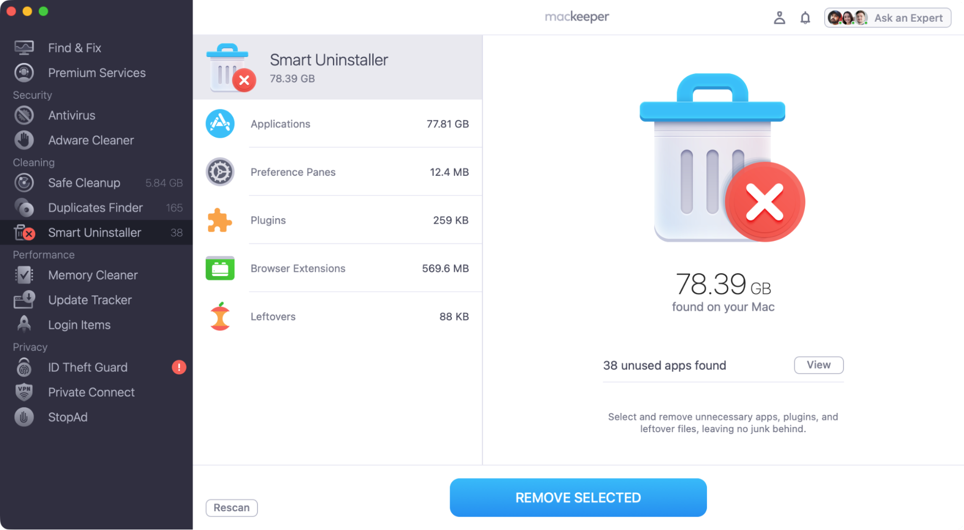Select the Browser Extensions category row
This screenshot has width=964, height=530.
point(338,268)
